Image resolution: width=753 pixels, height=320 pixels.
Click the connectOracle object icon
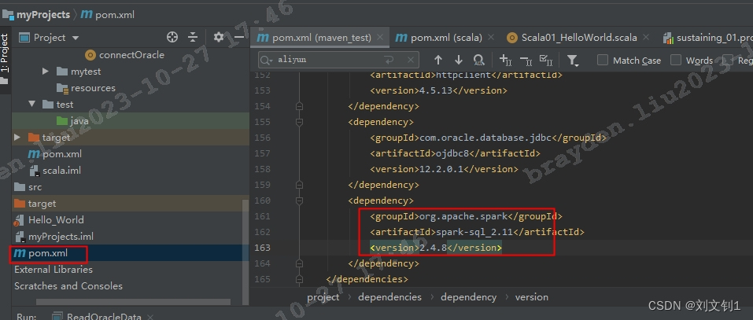90,55
